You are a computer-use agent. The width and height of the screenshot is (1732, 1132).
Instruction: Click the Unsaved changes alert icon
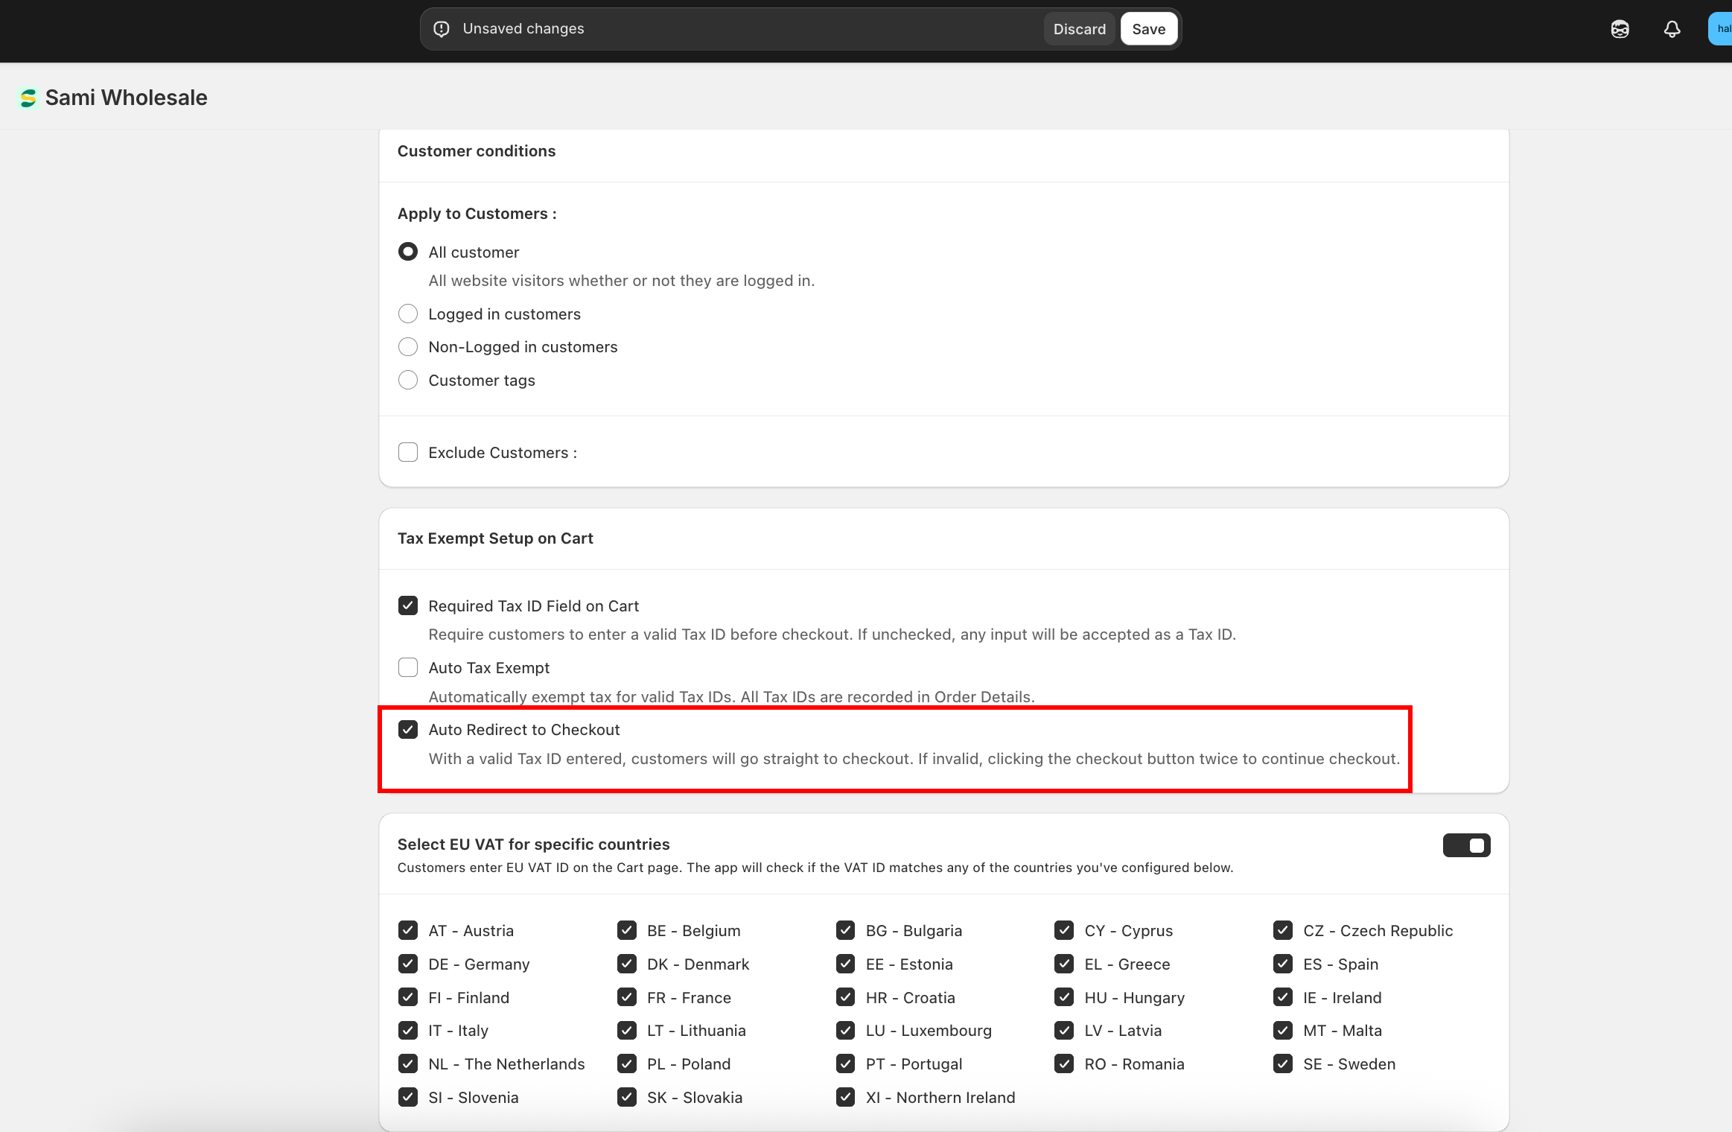[442, 29]
